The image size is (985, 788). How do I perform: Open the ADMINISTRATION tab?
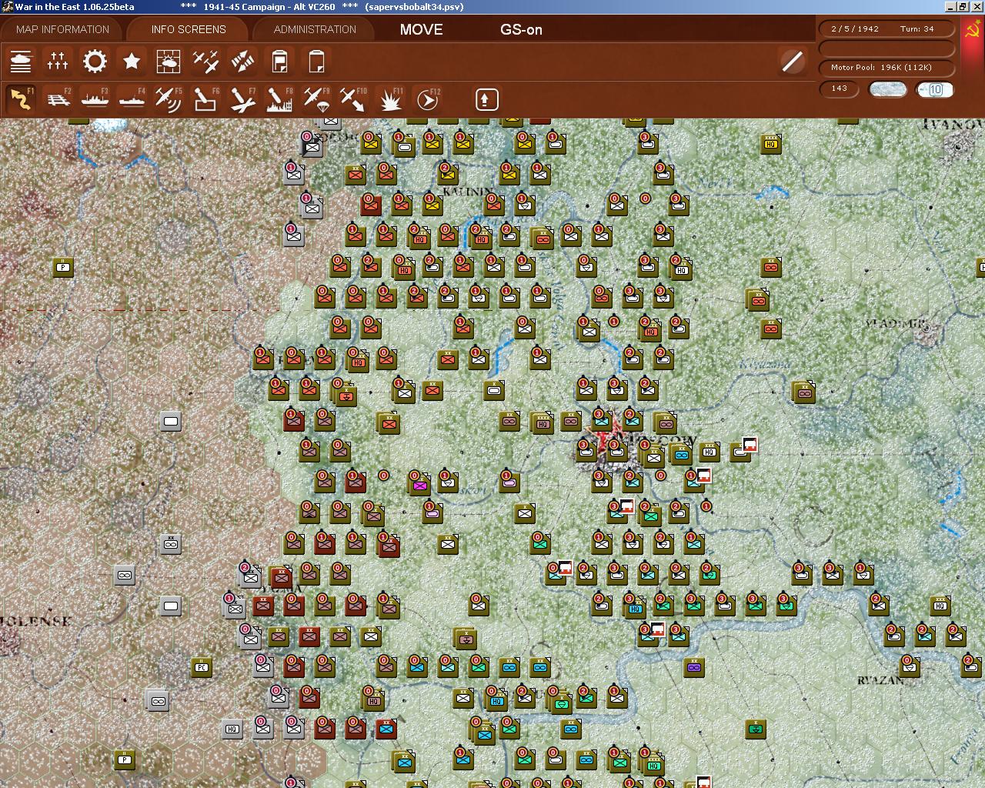(315, 29)
